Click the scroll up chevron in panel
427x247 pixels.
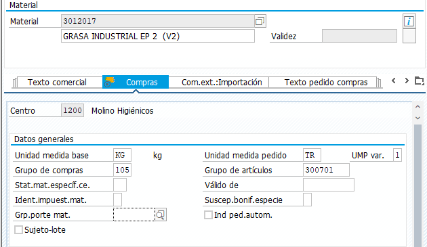(418, 107)
